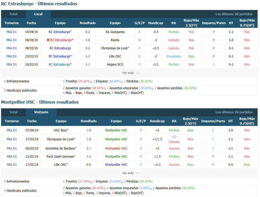The image size is (260, 197).
Task: Click Angers SCO team name
Action: (x=115, y=65)
